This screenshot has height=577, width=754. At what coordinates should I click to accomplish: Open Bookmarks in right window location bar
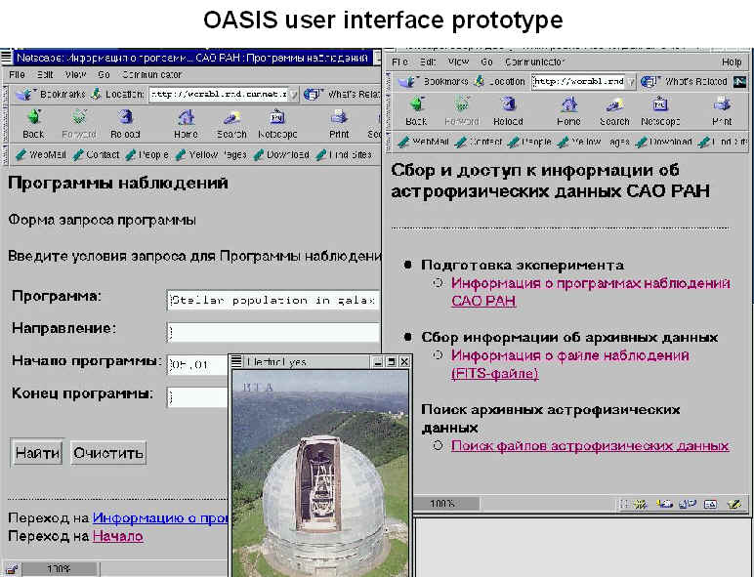[x=433, y=81]
